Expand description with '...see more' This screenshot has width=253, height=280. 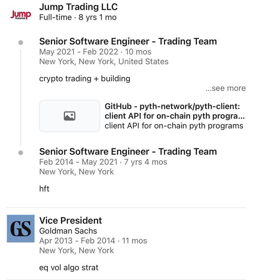click(225, 88)
